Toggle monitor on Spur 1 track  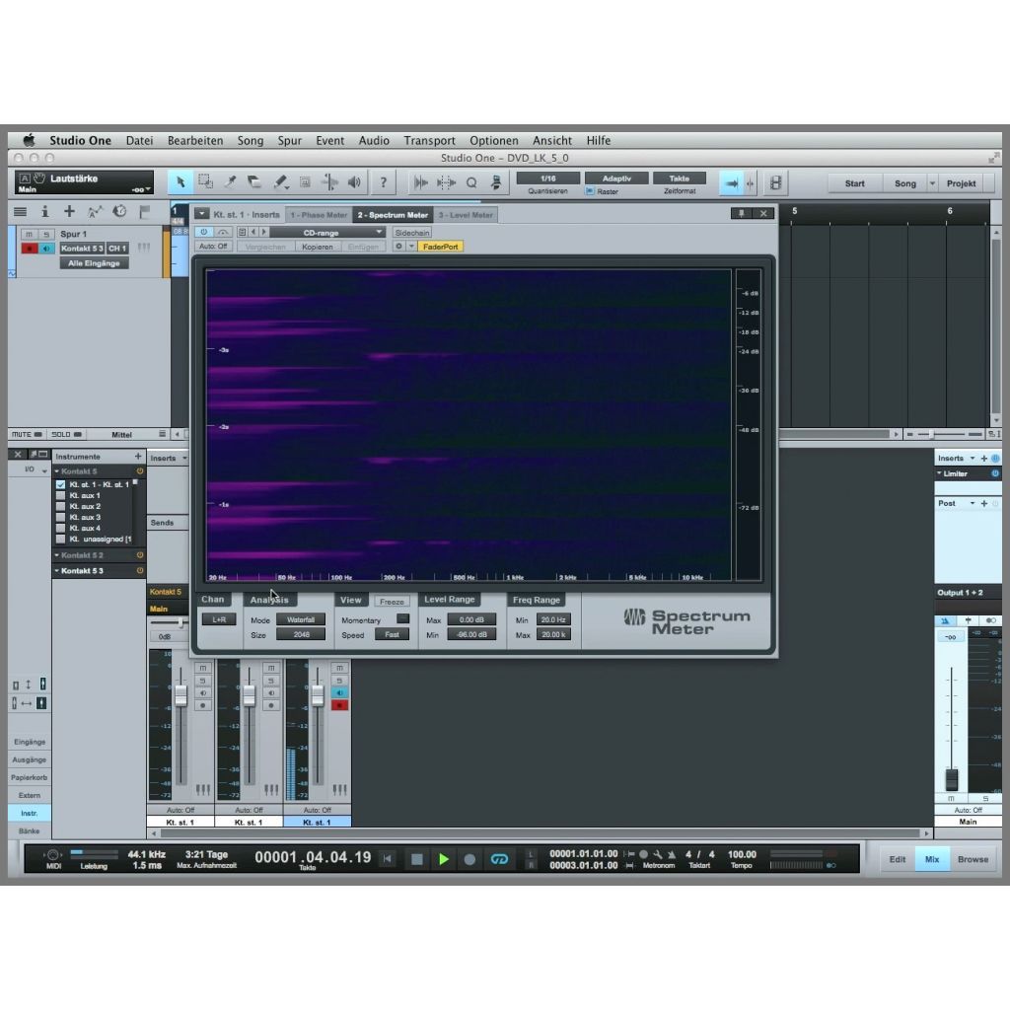pos(46,249)
